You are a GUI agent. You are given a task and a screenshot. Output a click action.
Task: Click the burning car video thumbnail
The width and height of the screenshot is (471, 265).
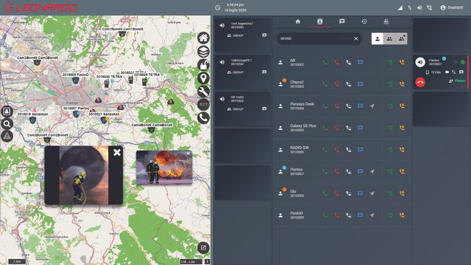(x=164, y=167)
